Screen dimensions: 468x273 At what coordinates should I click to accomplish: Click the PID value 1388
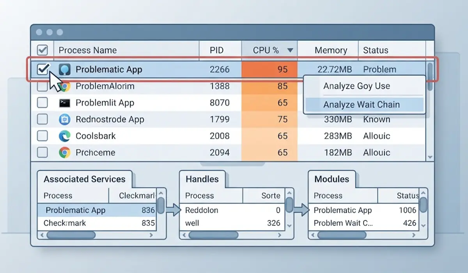[x=220, y=86]
